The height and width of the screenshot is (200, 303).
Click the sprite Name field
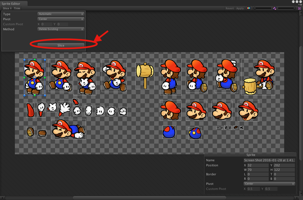pos(269,160)
